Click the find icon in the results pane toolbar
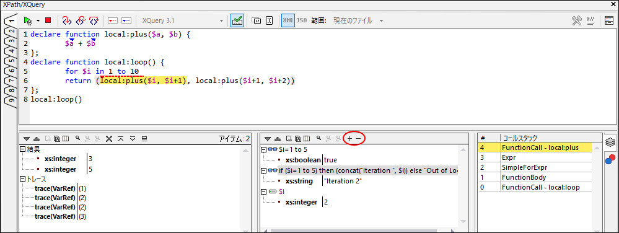 pyautogui.click(x=78, y=138)
